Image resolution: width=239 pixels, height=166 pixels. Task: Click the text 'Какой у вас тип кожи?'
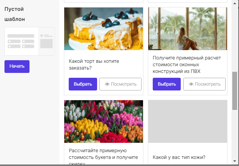click(179, 157)
